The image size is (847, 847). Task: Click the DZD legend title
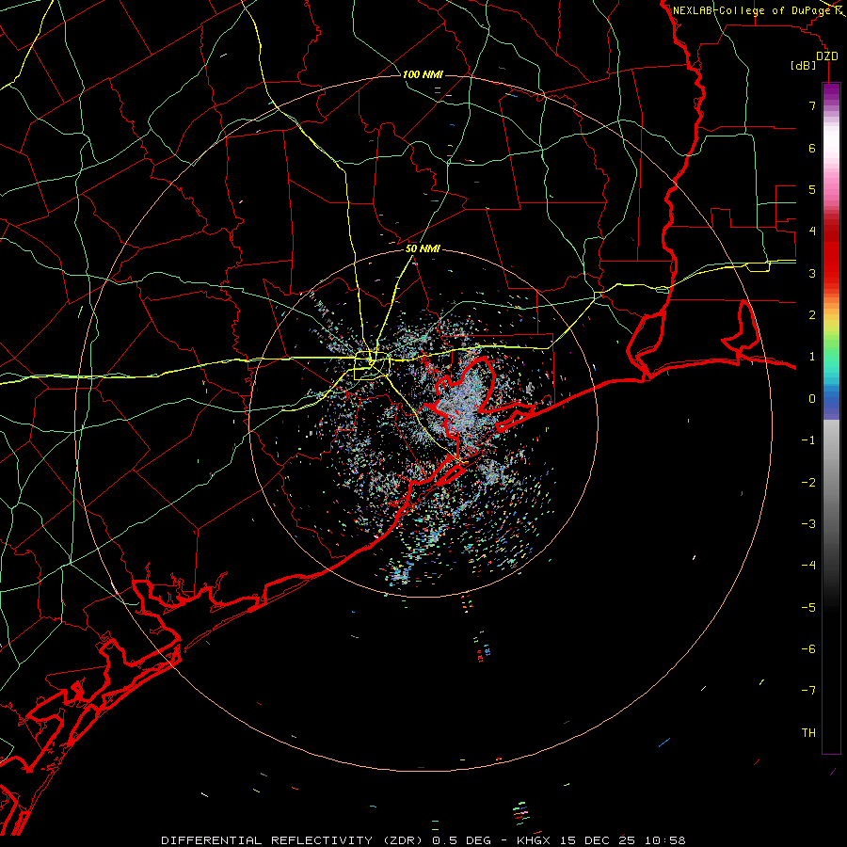[827, 56]
